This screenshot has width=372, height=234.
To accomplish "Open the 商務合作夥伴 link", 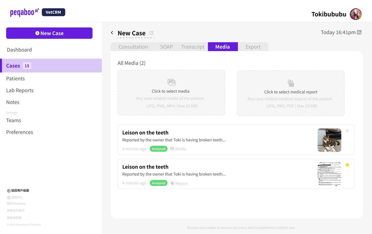I will (16, 210).
